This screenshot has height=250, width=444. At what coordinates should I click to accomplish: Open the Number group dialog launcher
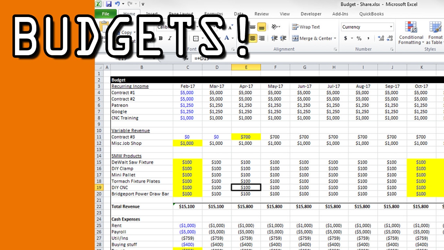tap(392, 49)
